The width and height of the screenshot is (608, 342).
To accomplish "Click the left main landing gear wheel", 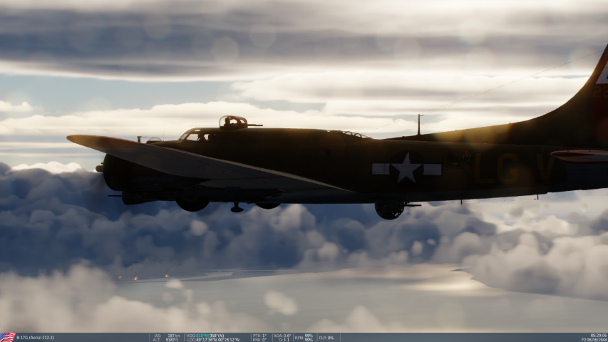I will [192, 204].
